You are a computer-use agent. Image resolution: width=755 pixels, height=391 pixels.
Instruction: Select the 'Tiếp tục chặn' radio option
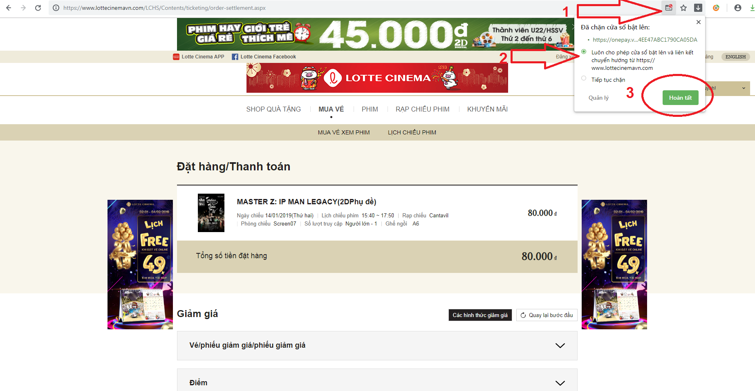(x=584, y=78)
